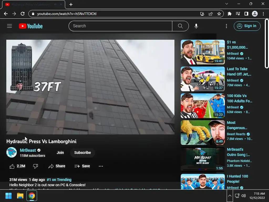The height and width of the screenshot is (202, 269).
Task: Open a new browser tab with plus icon
Action: point(71,4)
